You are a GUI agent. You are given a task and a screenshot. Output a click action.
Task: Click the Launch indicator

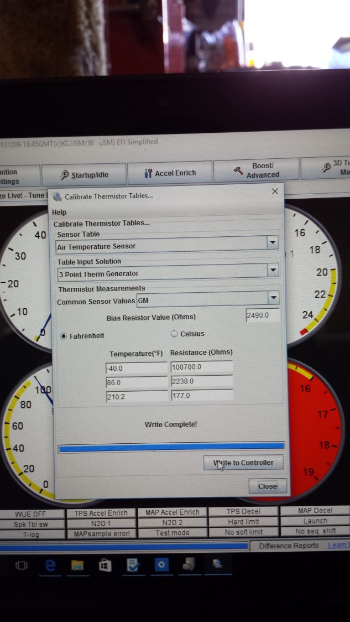315,521
